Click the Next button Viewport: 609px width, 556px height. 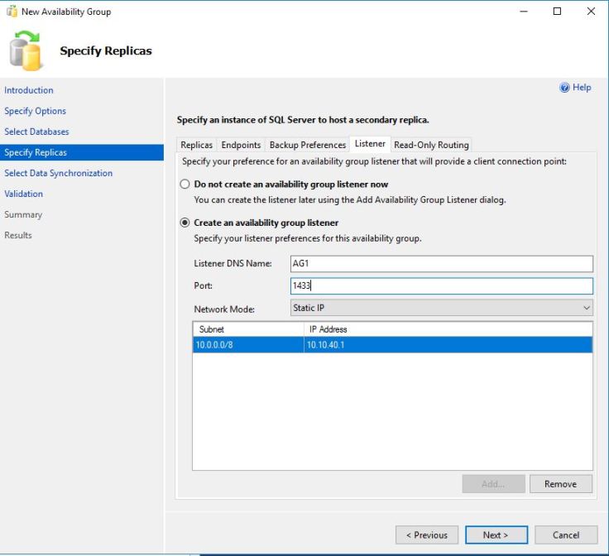[496, 534]
